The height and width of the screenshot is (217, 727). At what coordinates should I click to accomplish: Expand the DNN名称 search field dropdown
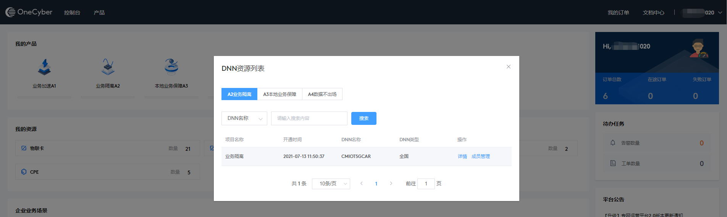pos(244,118)
